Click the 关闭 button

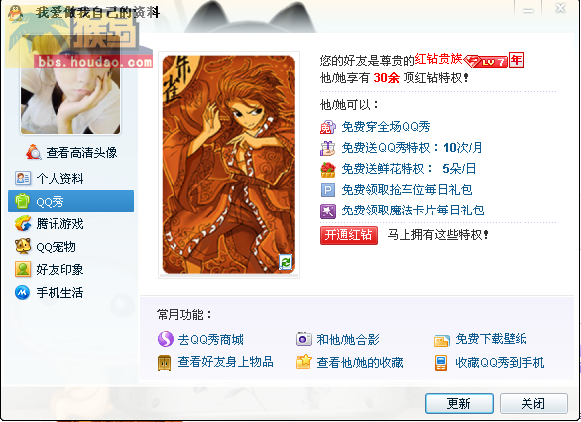[x=533, y=403]
